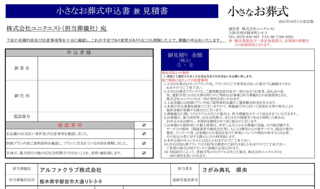Select the blue 御見積り 金額 (税込) header box

[185, 60]
